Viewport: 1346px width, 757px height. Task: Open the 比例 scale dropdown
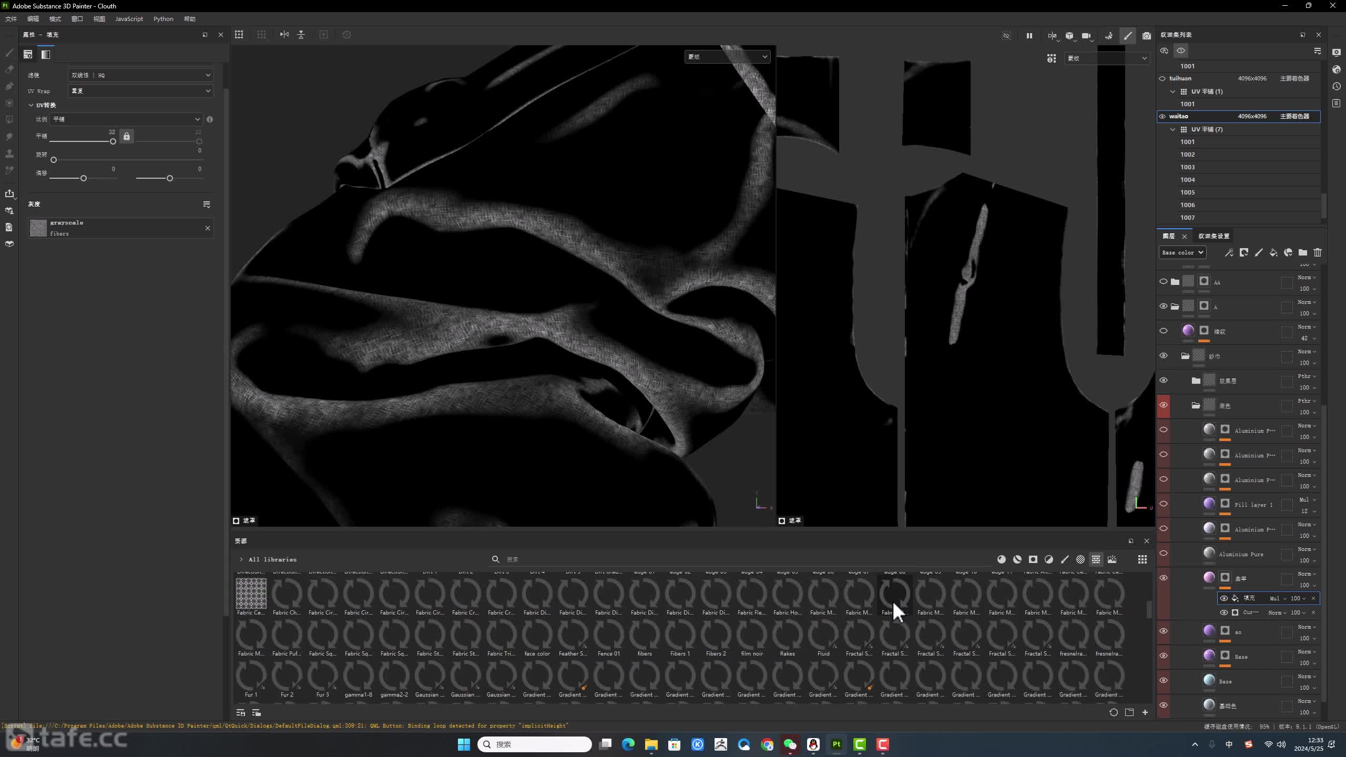126,119
